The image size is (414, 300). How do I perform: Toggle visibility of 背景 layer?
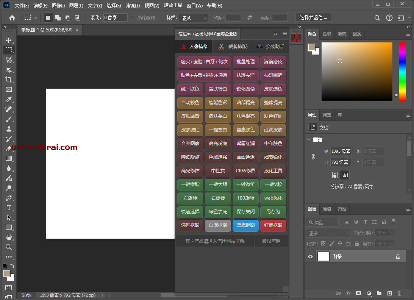(x=310, y=256)
